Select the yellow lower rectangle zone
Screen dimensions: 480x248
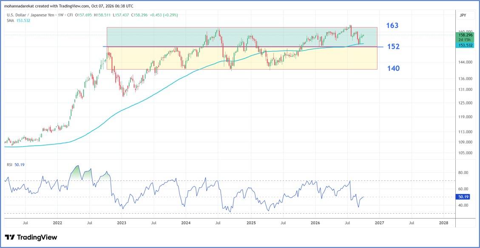pyautogui.click(x=242, y=58)
